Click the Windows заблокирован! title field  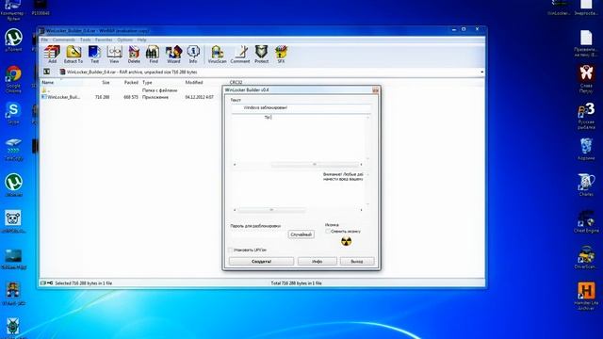click(301, 108)
